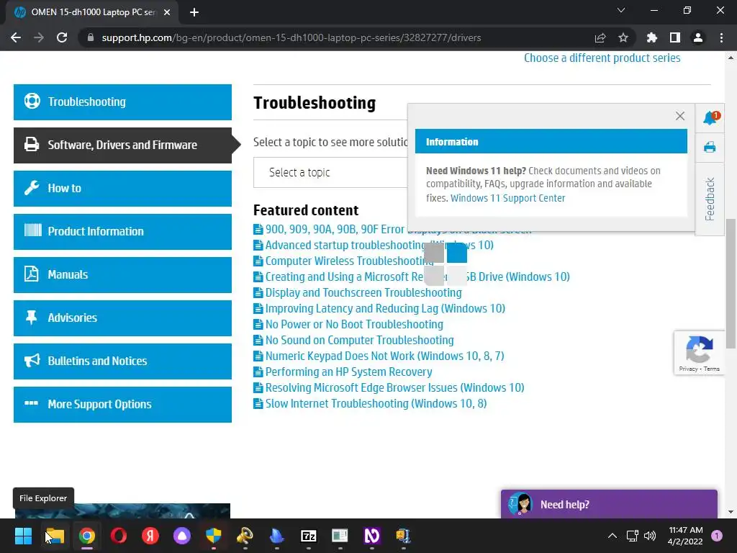Image resolution: width=737 pixels, height=553 pixels.
Task: Show hidden system tray icons
Action: [x=612, y=536]
